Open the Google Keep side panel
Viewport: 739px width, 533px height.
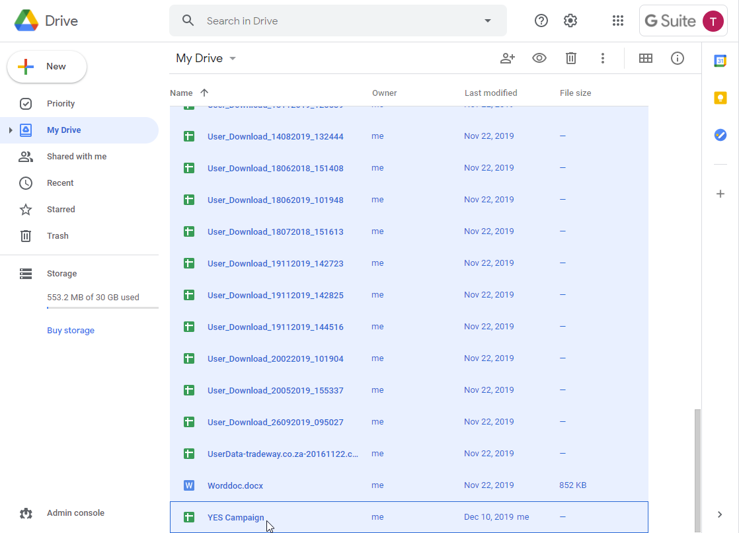[x=720, y=98]
